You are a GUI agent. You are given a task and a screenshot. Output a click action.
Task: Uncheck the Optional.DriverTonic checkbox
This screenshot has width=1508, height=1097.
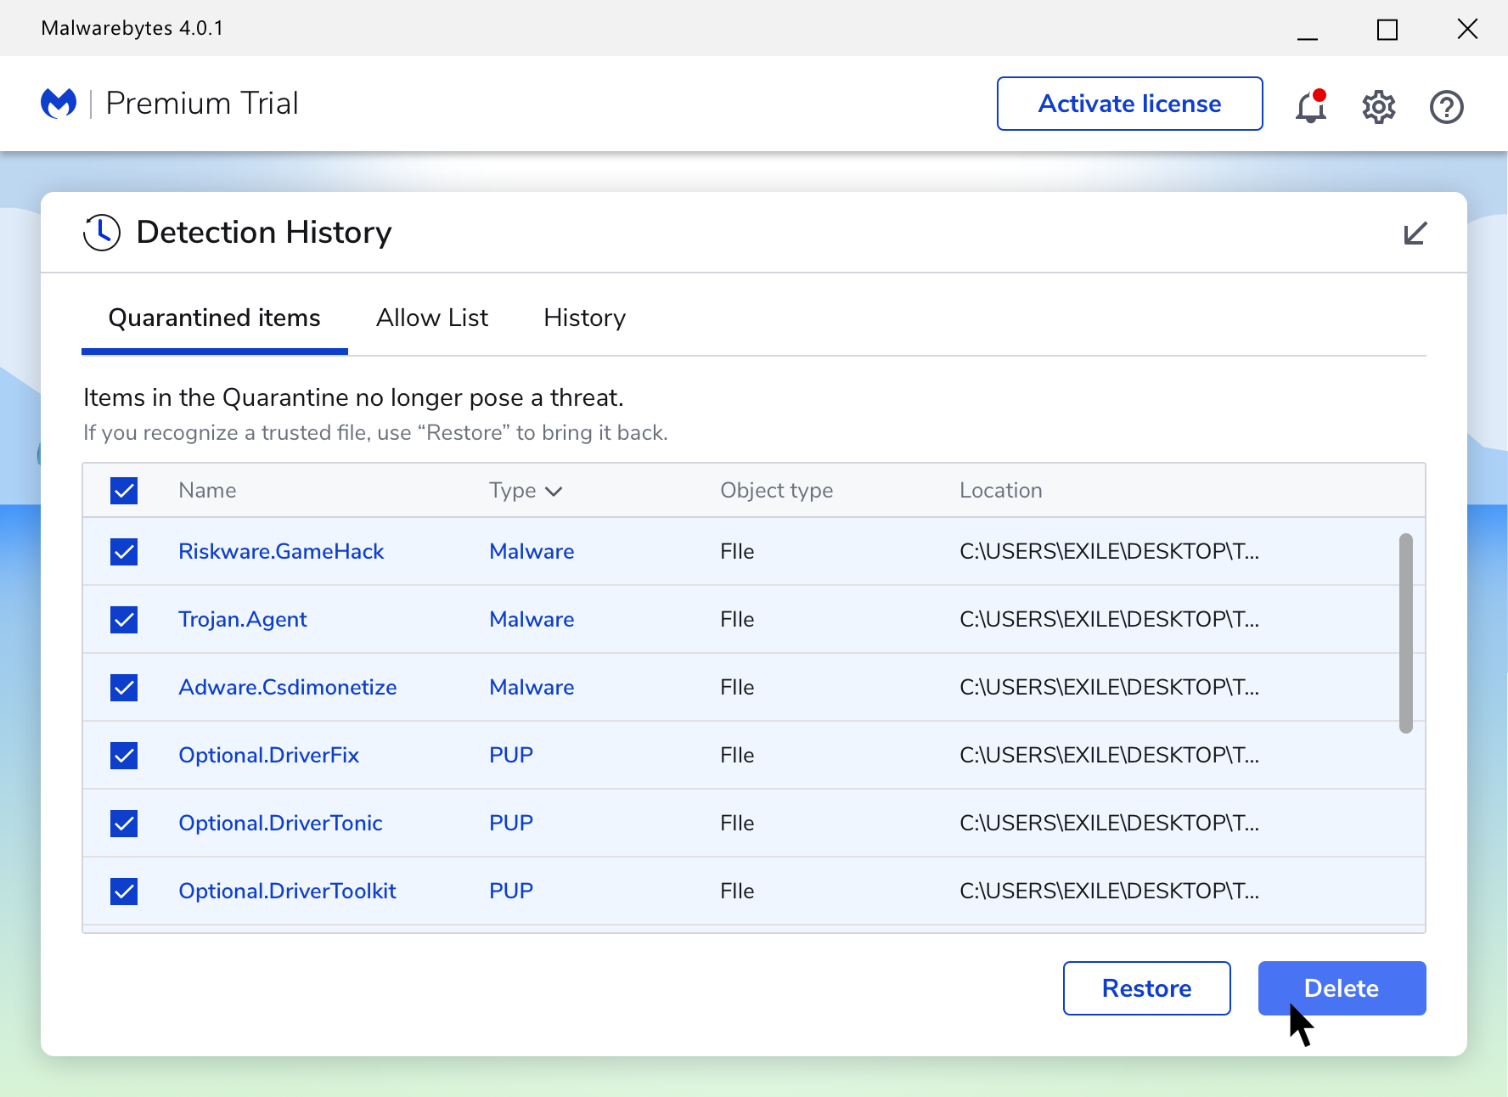(x=124, y=824)
